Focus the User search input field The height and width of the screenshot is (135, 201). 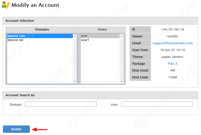(x=157, y=104)
